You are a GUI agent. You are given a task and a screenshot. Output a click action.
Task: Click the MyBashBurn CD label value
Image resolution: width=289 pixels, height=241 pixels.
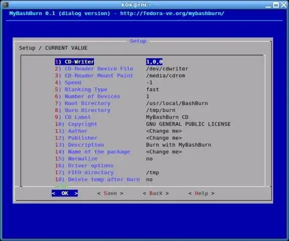point(167,117)
